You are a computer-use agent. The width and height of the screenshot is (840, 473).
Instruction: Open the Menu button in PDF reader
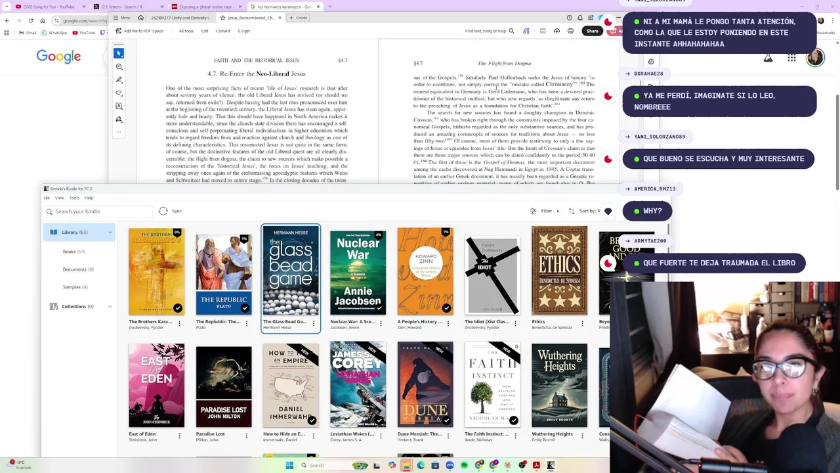pyautogui.click(x=122, y=18)
